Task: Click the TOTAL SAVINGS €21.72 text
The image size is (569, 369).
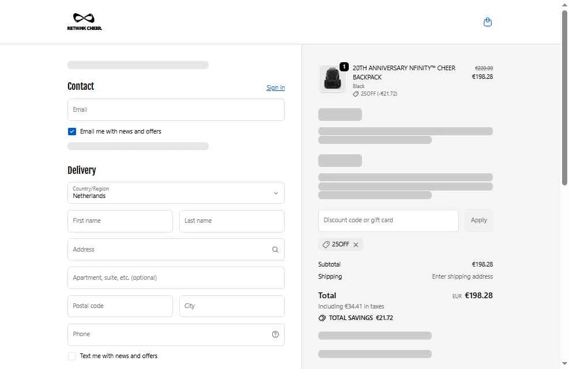Action: coord(361,318)
